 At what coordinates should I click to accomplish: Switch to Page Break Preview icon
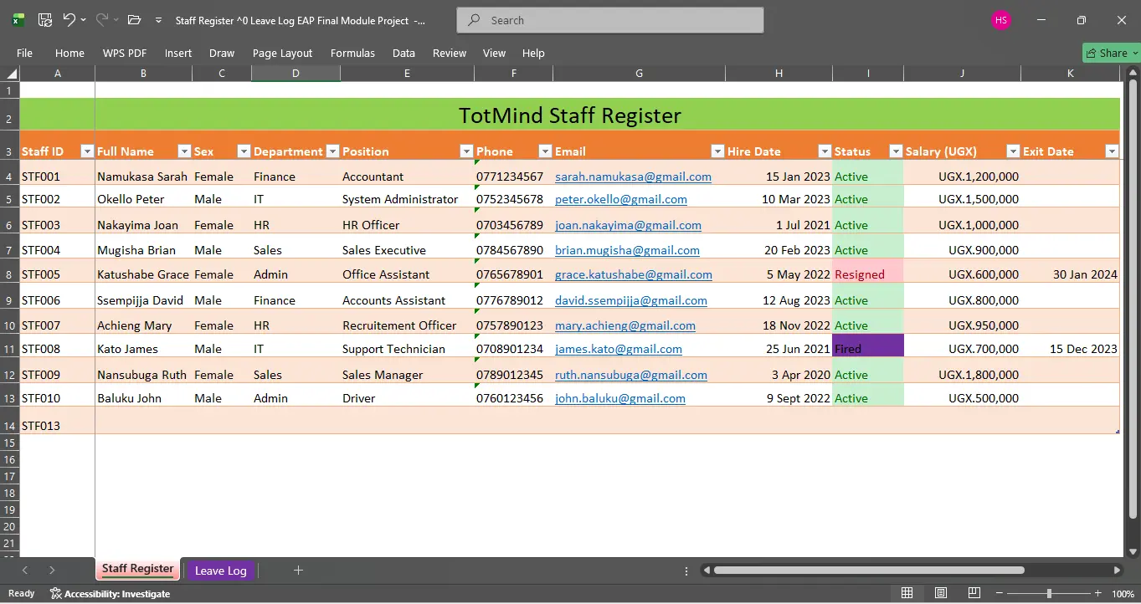pyautogui.click(x=974, y=593)
